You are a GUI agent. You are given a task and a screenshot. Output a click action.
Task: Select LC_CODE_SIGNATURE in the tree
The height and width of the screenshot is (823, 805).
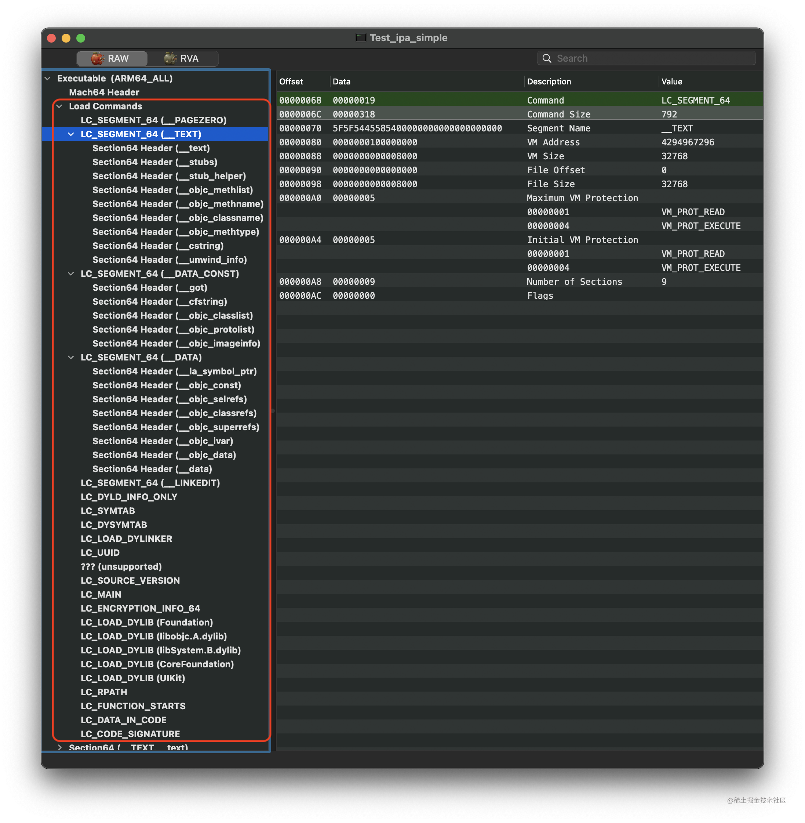130,734
